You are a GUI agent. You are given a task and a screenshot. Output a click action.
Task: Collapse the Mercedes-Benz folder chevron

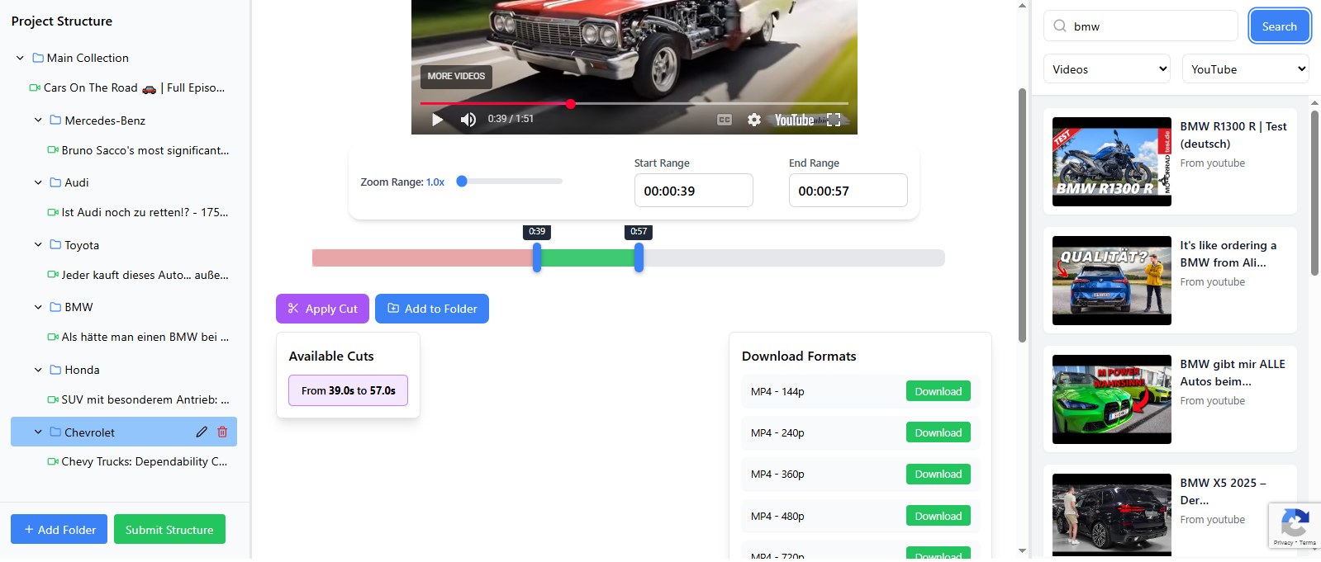38,120
